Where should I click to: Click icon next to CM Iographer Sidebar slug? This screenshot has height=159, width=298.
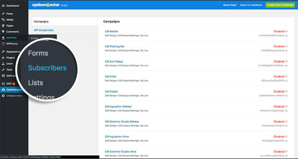286,110
